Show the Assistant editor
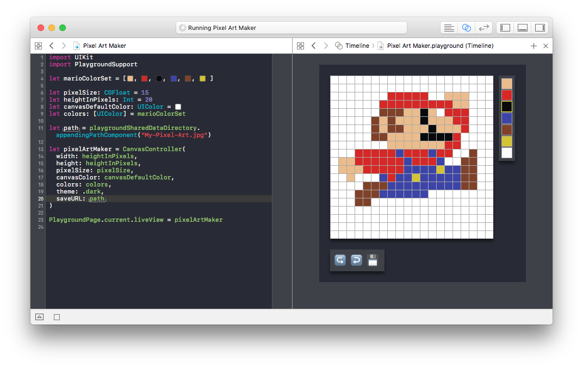 [466, 28]
